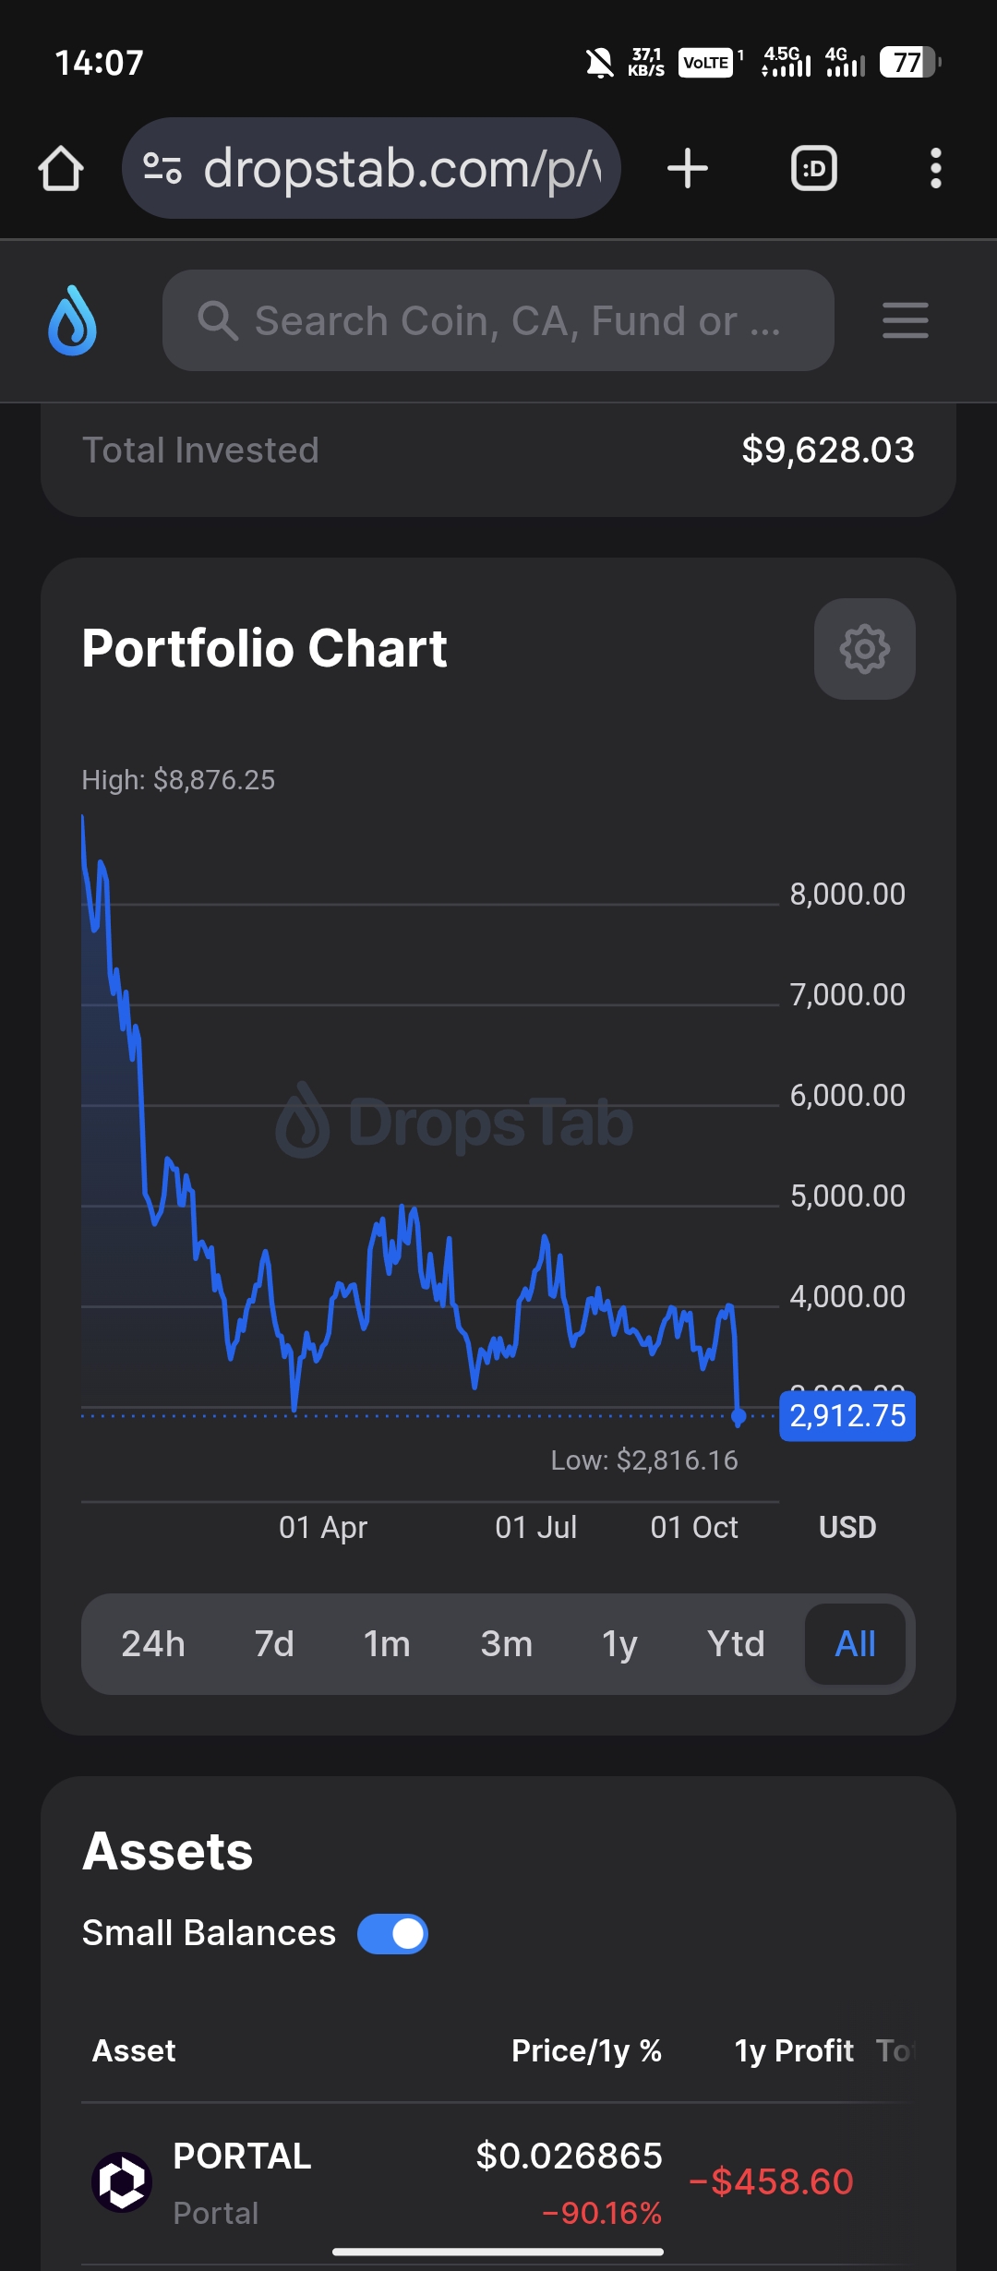This screenshot has height=2271, width=997.
Task: Select the 1y chart range
Action: point(619,1644)
